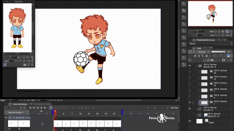The image size is (234, 131).
Task: Toggle clip to layer below icon
Action: pyautogui.click(x=195, y=56)
